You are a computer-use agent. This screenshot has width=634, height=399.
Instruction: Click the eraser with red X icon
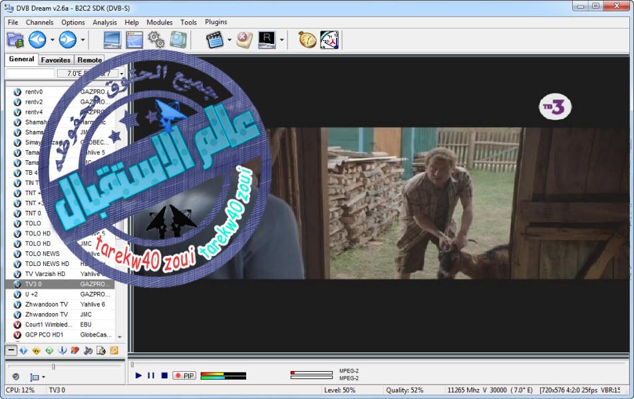[x=244, y=40]
